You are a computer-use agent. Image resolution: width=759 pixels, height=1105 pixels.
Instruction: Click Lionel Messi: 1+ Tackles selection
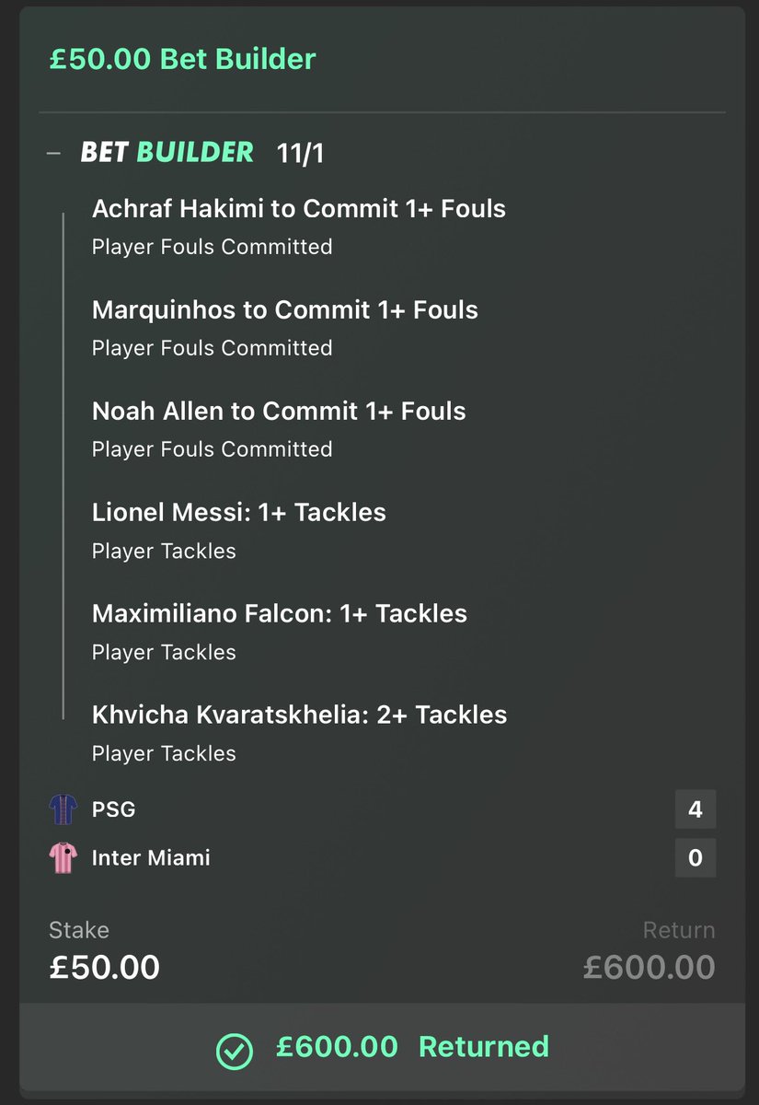click(x=238, y=513)
